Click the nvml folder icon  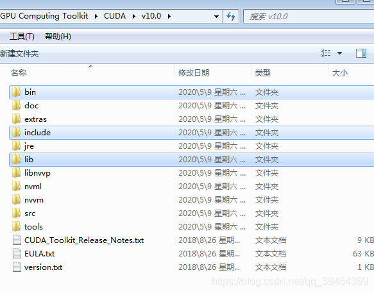16,186
